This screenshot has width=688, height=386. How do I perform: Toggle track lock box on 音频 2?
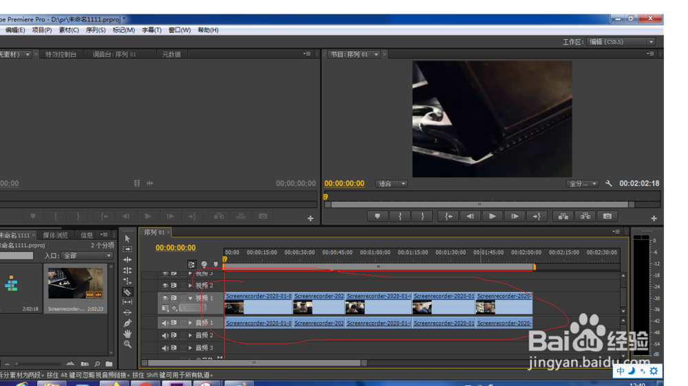point(183,336)
